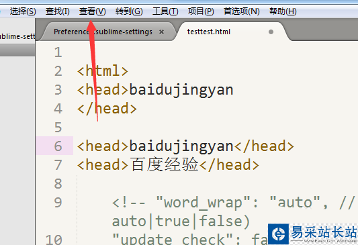Screen dimensions: 358x245
Task: Click line number 10 in gutter
Action: [x=54, y=240]
